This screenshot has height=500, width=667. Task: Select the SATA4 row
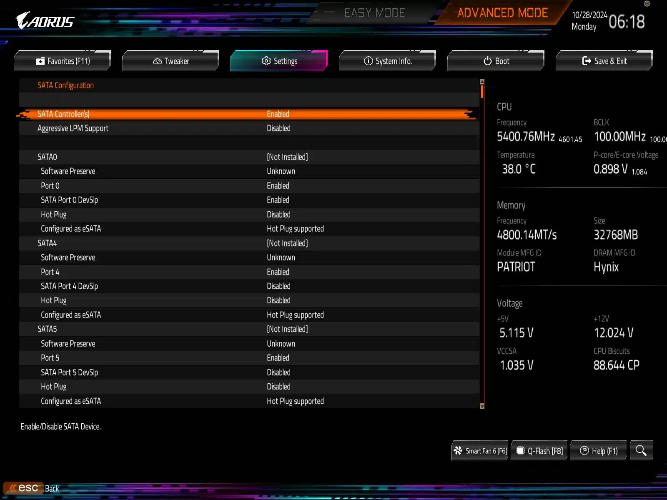(249, 243)
